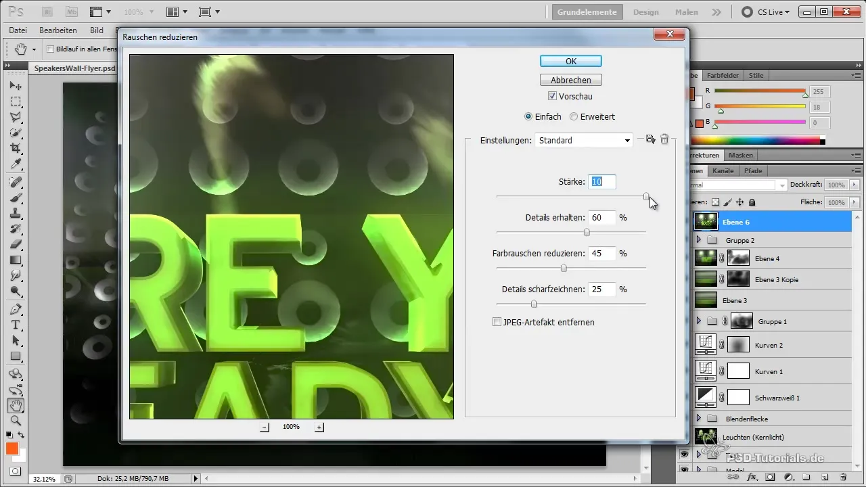Screen dimensions: 866x487
Task: Create new adjustment layer icon
Action: tap(788, 477)
